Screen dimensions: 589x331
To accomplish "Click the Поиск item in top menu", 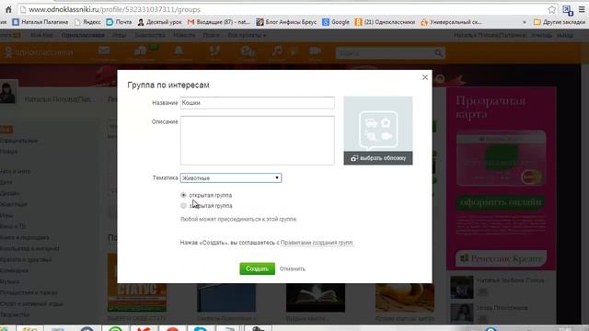I will (x=211, y=35).
